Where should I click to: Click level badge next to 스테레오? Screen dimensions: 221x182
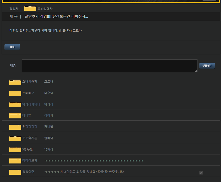click(x=15, y=93)
